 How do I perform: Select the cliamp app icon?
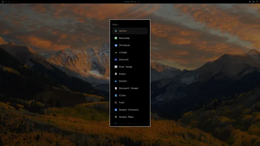click(x=116, y=52)
